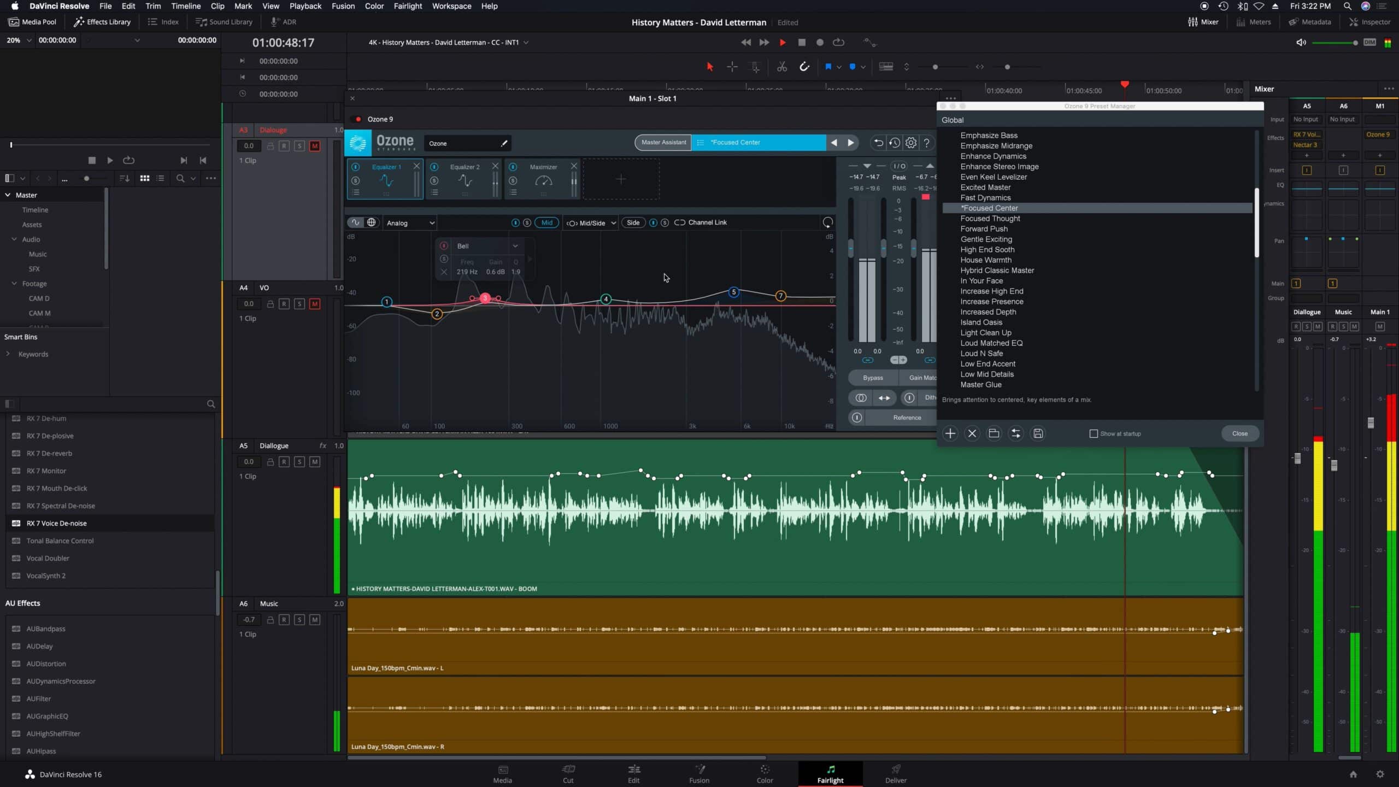
Task: Mute the A3 Dialouge track
Action: (315, 146)
